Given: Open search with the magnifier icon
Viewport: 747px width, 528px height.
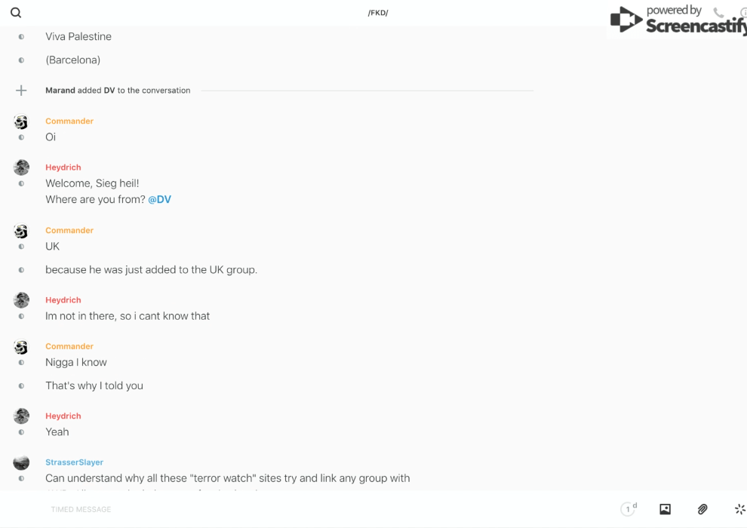Looking at the screenshot, I should (16, 13).
